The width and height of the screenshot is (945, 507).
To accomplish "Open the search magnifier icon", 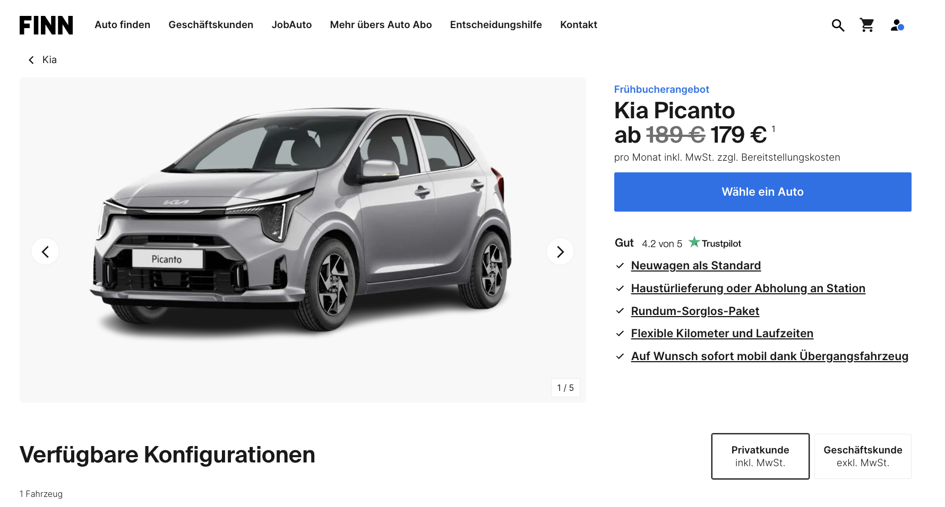I will pos(838,25).
